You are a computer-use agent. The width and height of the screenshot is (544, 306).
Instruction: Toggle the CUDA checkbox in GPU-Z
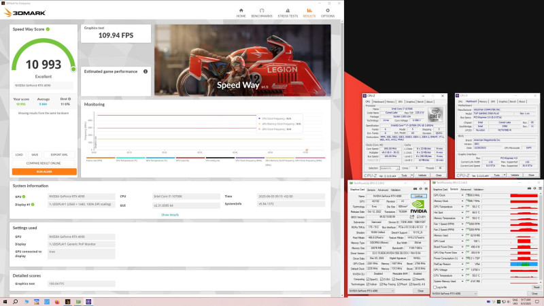(381, 279)
